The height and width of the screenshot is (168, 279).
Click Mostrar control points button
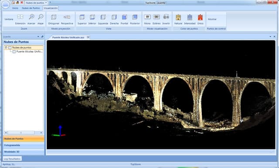[212, 19]
